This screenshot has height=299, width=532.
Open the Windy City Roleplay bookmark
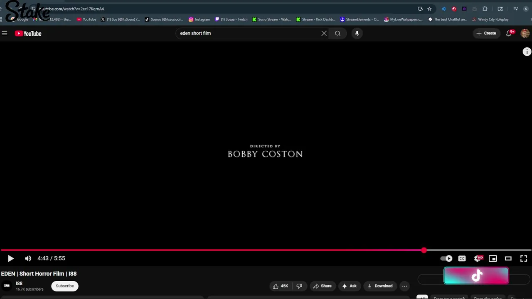click(x=490, y=19)
